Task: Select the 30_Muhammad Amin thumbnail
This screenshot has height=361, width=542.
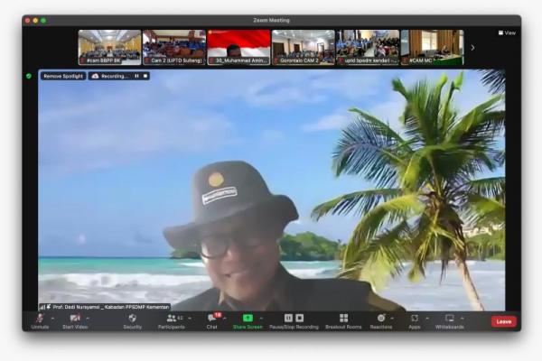Action: click(x=238, y=47)
